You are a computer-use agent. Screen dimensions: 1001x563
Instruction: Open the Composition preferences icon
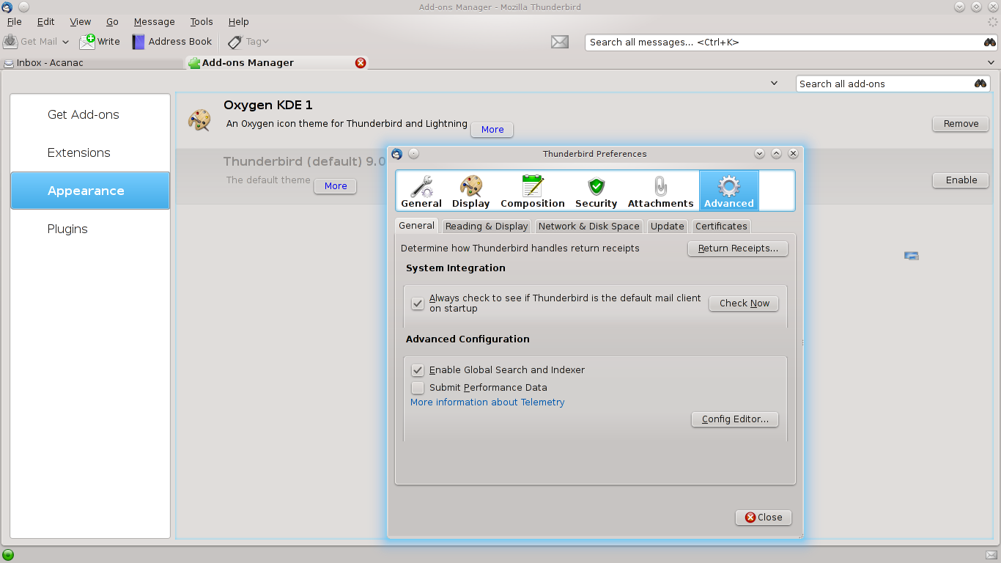coord(533,191)
